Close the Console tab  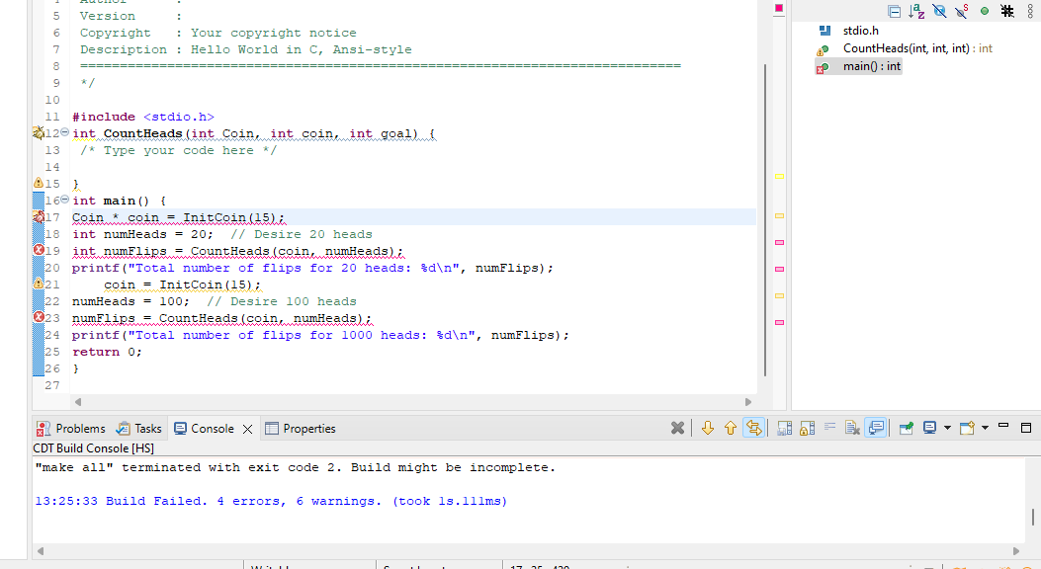(x=247, y=429)
